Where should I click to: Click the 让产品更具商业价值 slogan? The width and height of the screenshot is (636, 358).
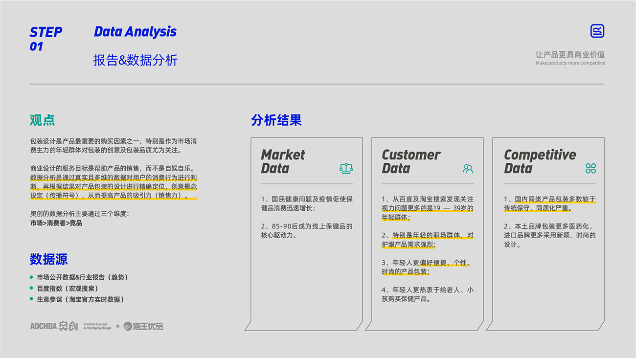(570, 55)
